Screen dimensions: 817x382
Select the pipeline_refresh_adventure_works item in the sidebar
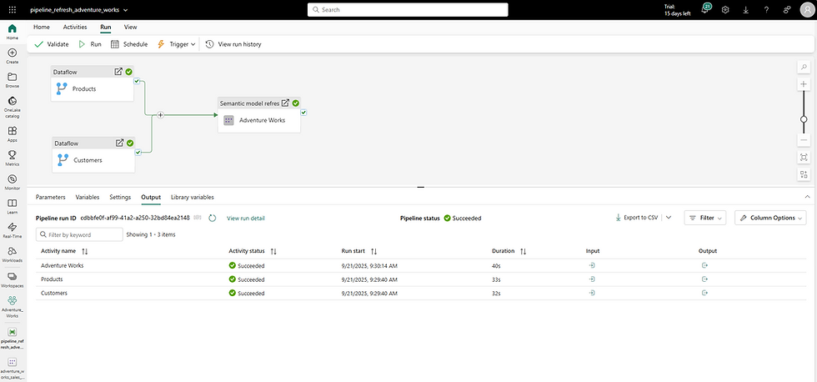13,338
